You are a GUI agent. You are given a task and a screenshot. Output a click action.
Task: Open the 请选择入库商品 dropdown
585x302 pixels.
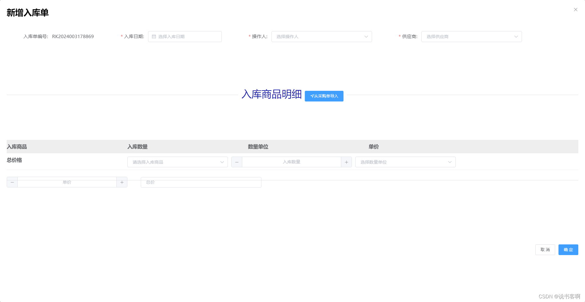coord(178,162)
